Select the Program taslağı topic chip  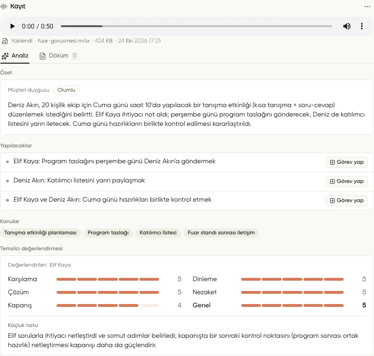click(108, 232)
